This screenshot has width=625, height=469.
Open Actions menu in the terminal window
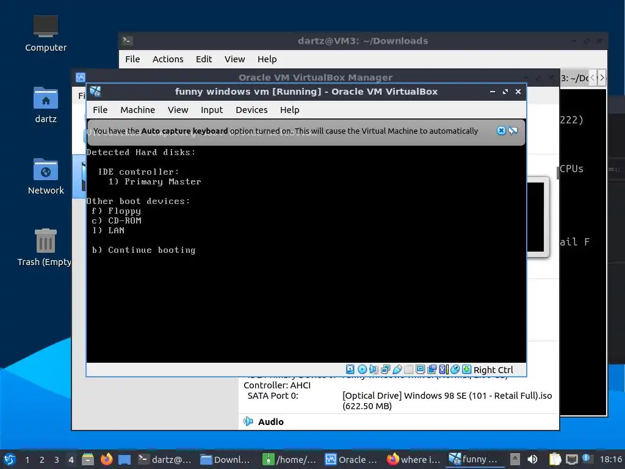[x=168, y=59]
